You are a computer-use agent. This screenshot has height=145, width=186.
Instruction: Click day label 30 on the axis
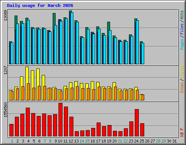click(x=169, y=141)
